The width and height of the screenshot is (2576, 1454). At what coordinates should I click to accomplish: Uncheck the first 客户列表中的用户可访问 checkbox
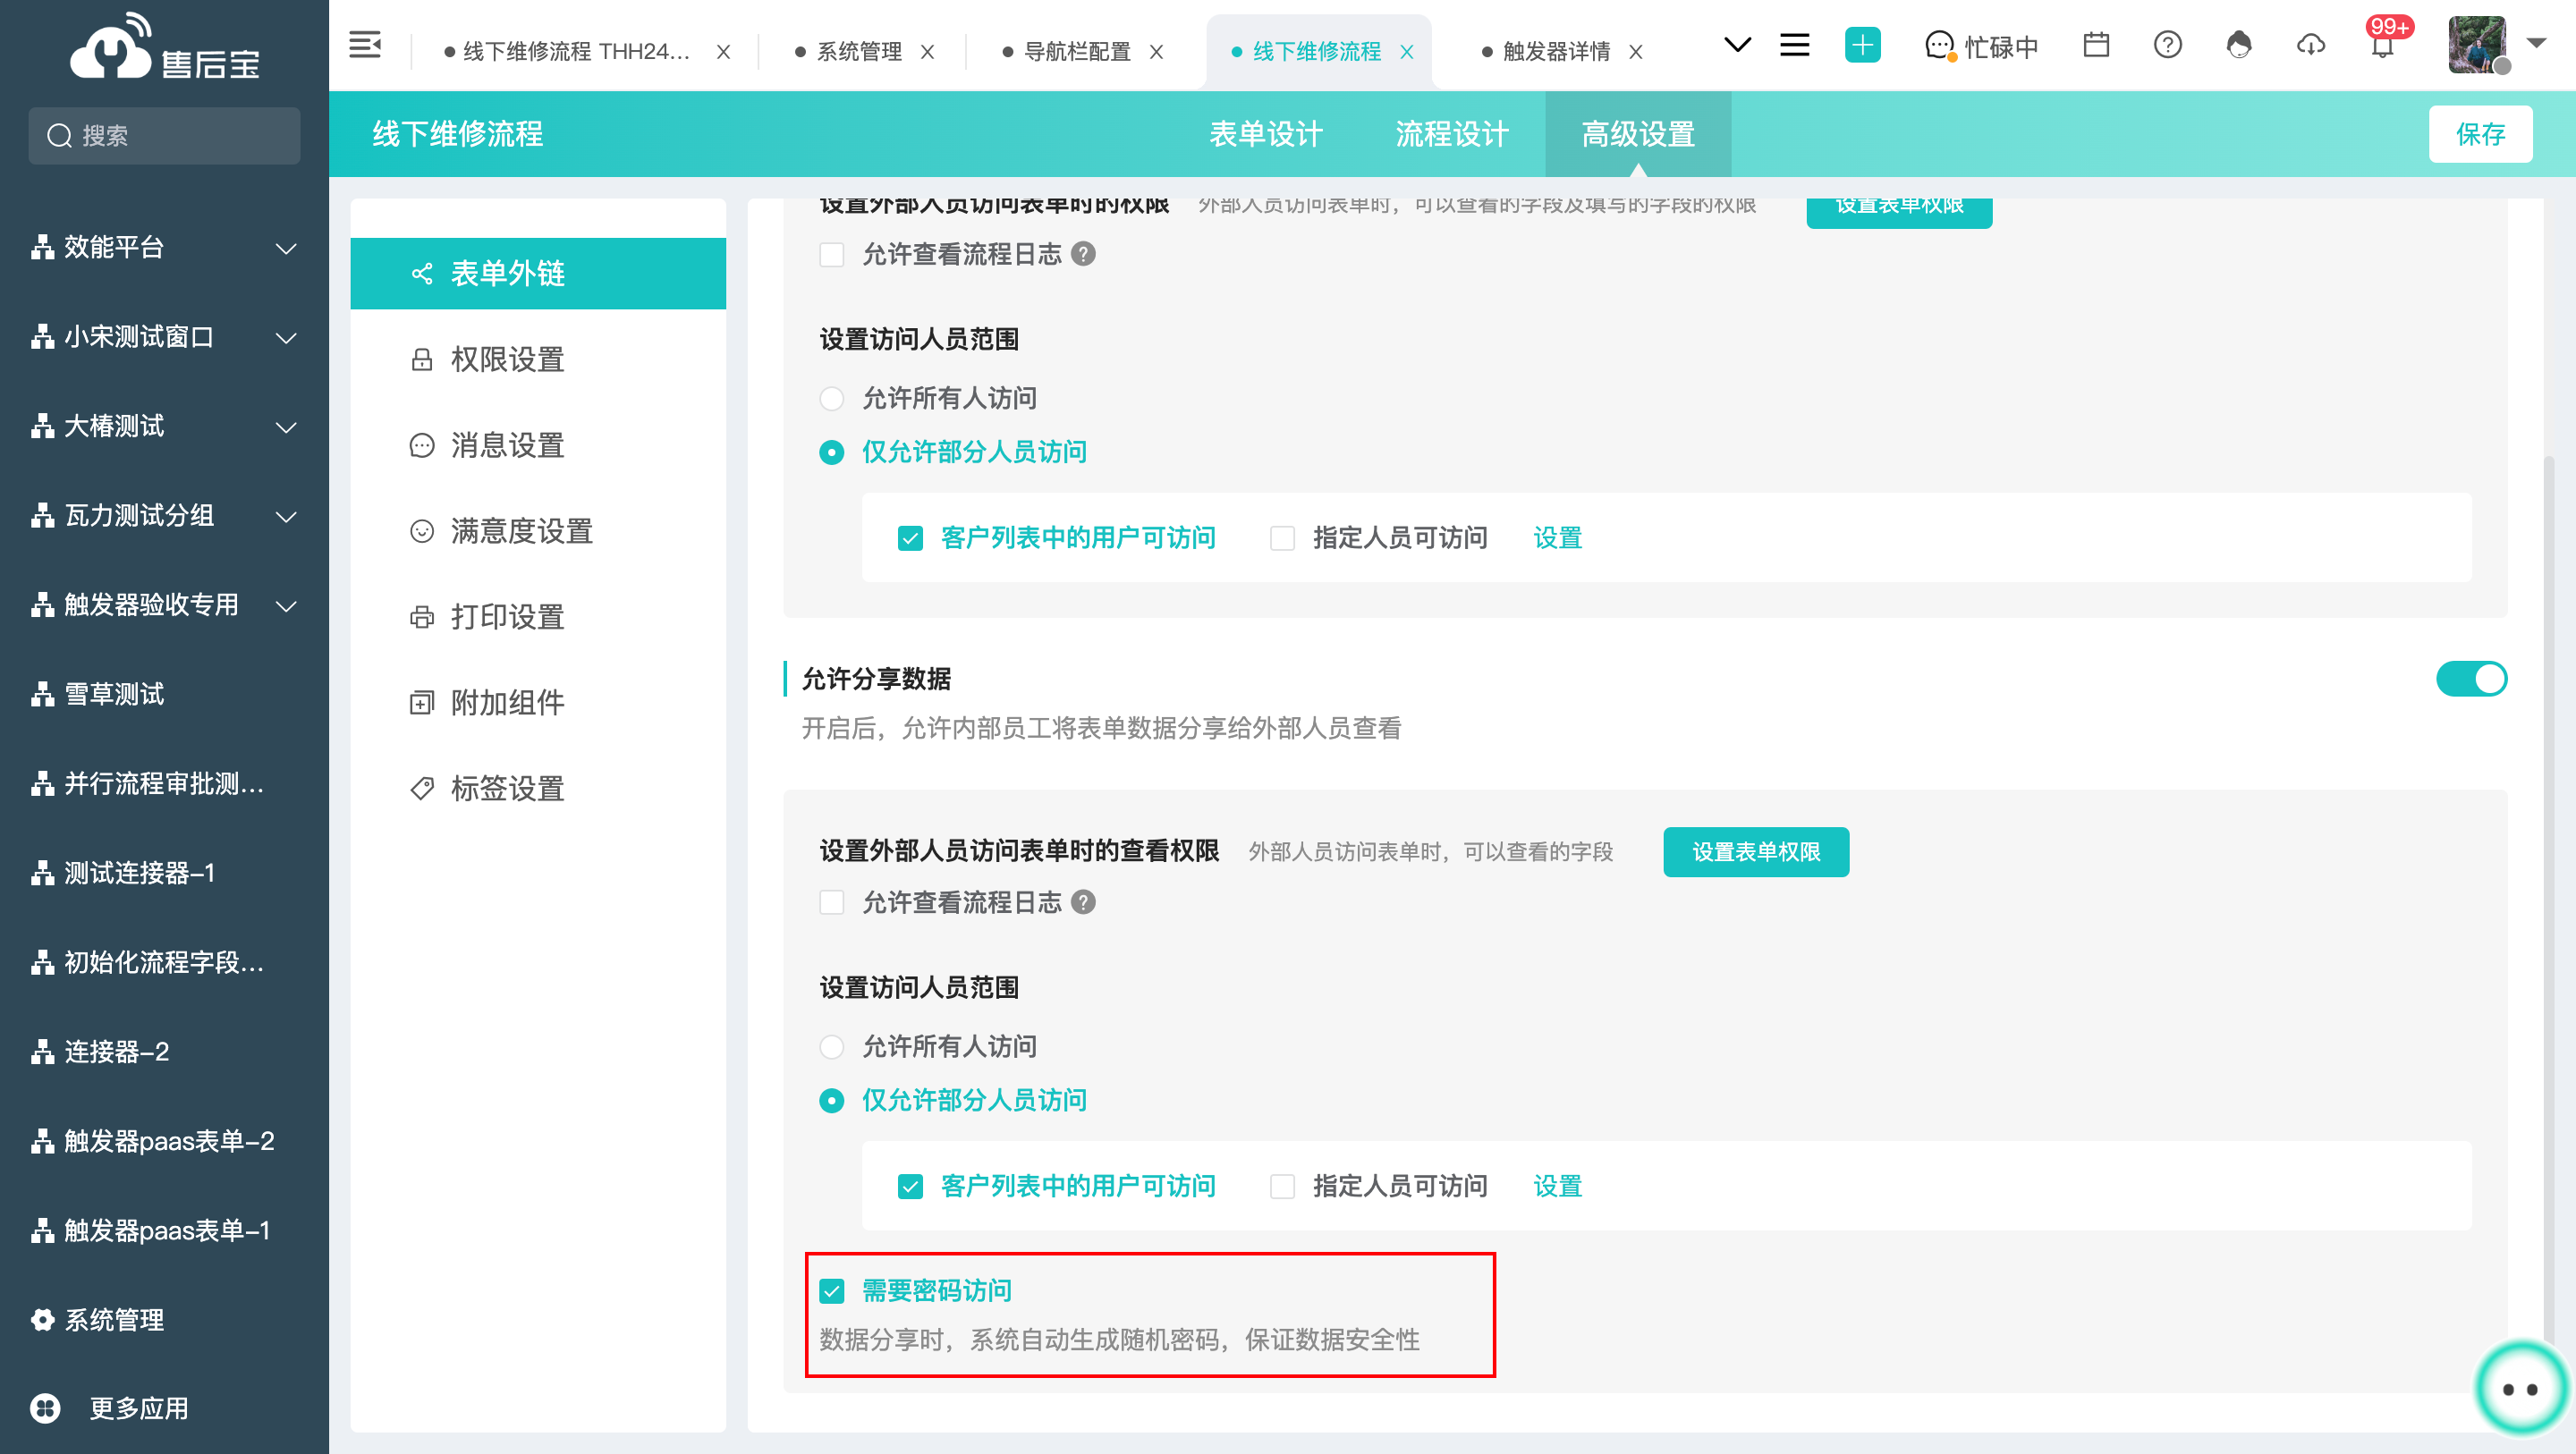[x=910, y=538]
